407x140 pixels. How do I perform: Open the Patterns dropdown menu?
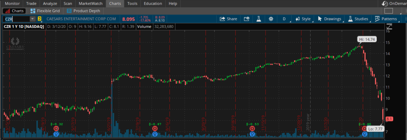pos(387,19)
